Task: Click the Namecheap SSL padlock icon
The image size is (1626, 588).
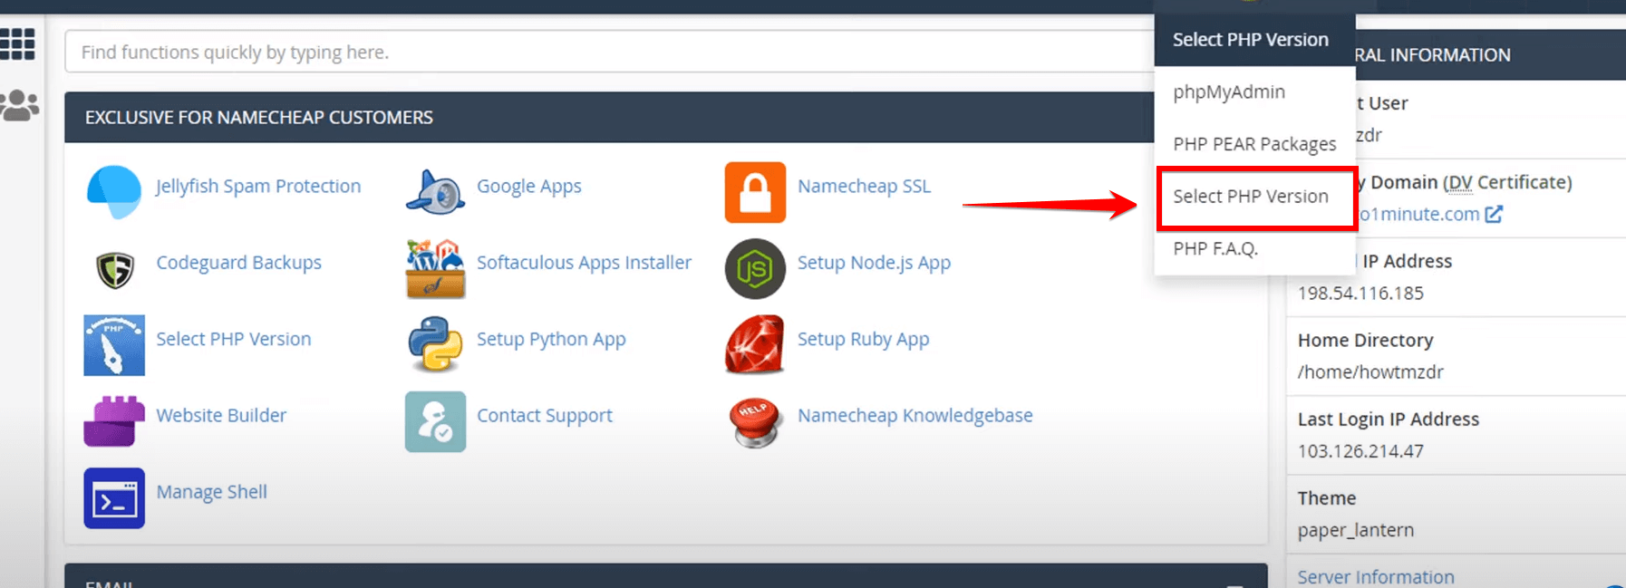Action: 755,192
